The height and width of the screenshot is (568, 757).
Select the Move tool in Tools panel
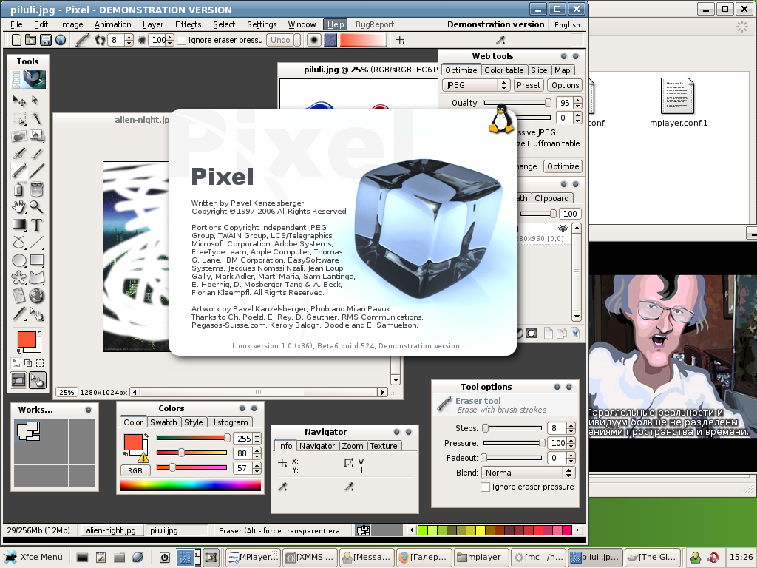(18, 101)
